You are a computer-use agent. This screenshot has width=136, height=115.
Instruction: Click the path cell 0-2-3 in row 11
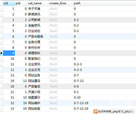[x=105, y=64]
